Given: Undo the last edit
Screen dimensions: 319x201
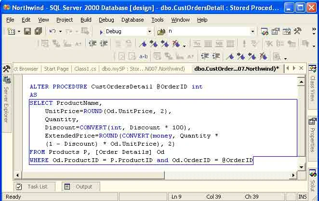Looking at the screenshot, I should click(53, 31).
